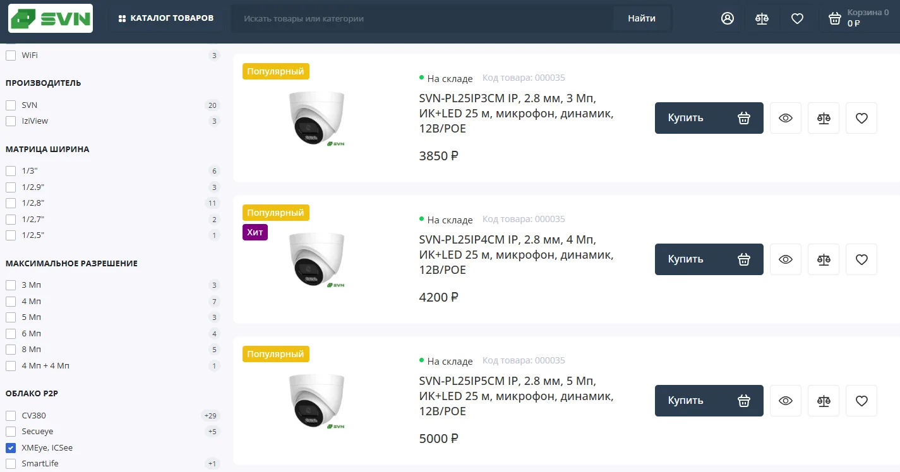Click the Найти search button

tap(642, 18)
